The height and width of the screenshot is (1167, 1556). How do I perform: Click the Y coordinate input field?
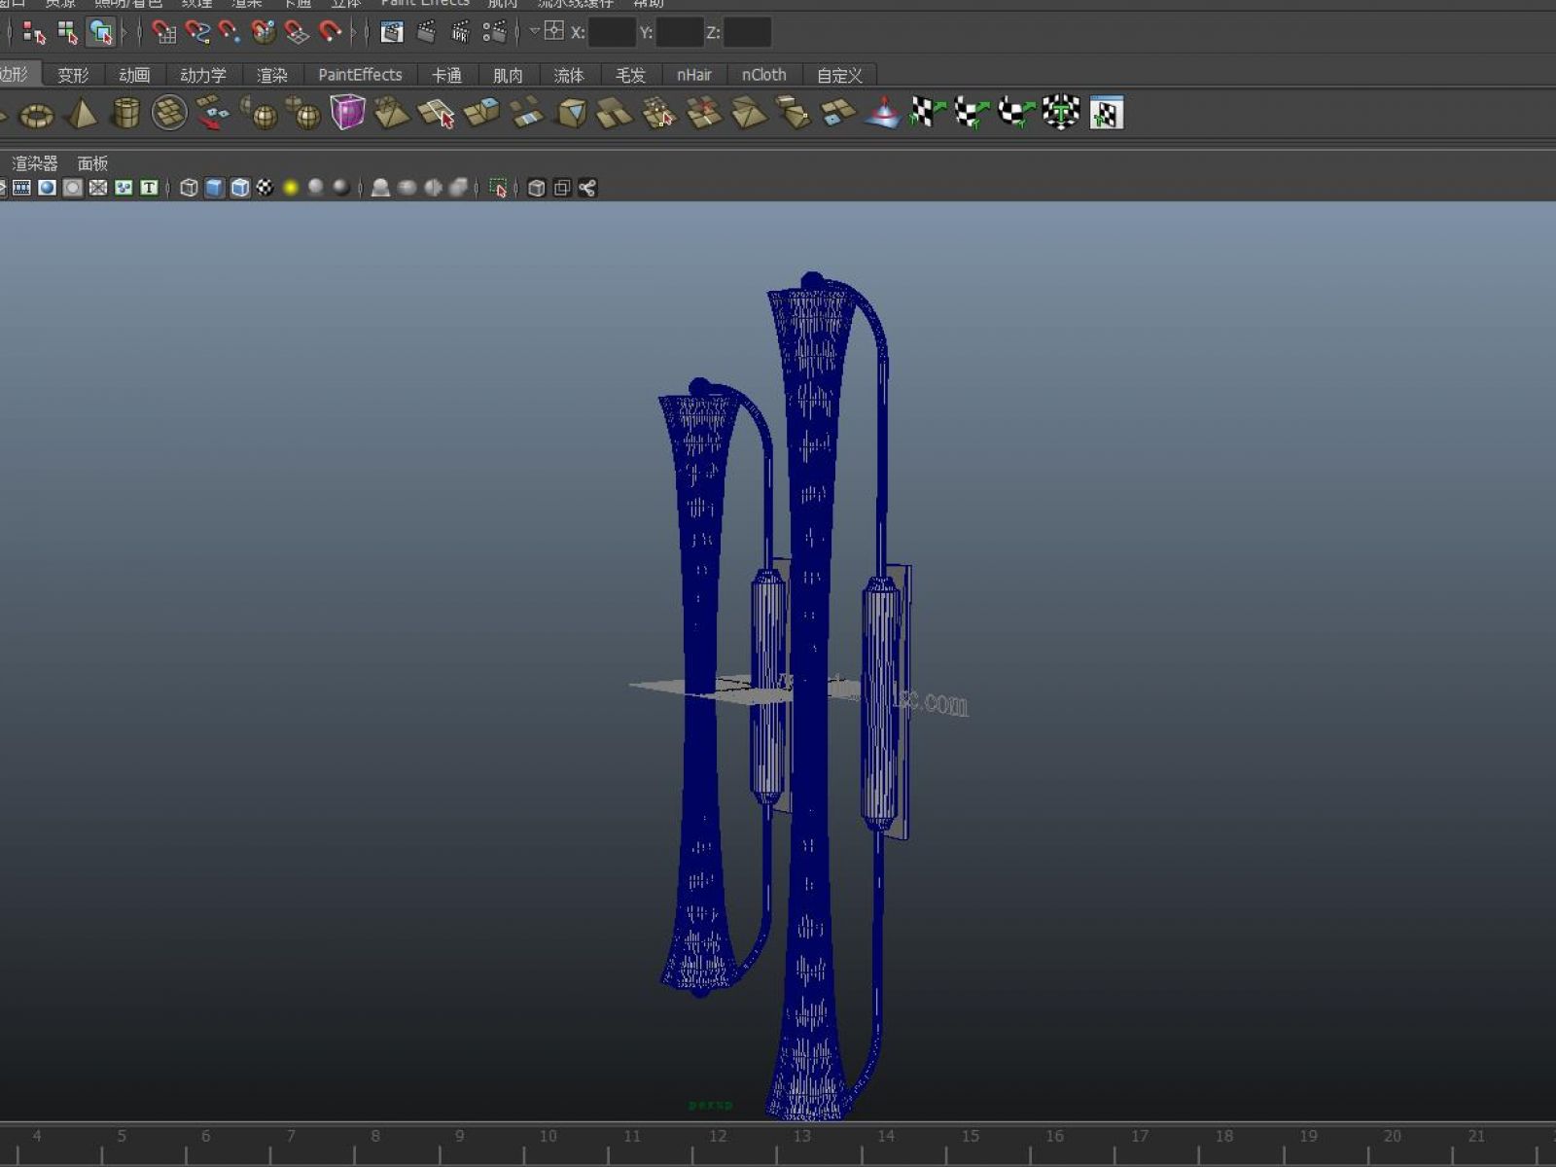679,33
